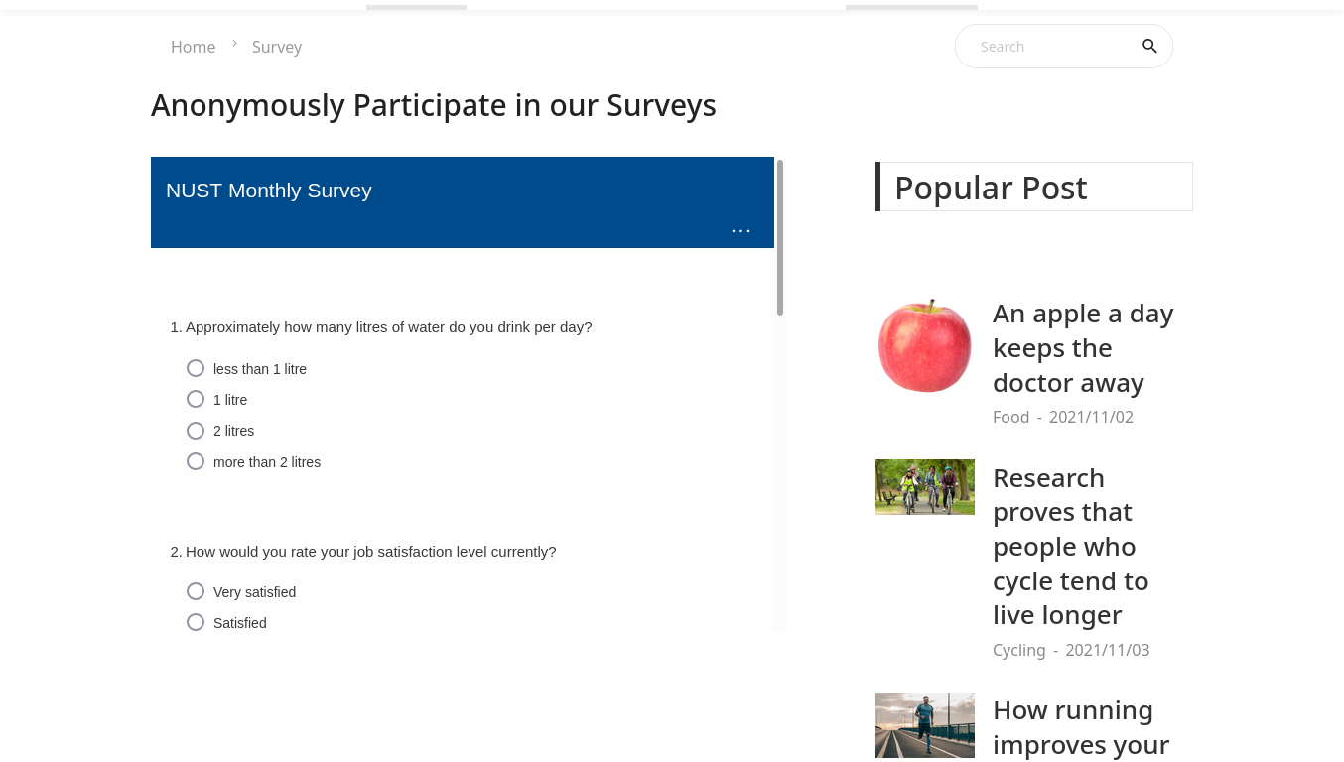Click the breadcrumb chevron separator

(x=235, y=44)
